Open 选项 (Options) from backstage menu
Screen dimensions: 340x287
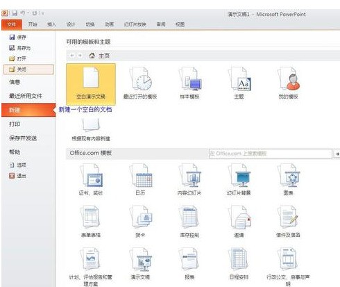tap(18, 165)
